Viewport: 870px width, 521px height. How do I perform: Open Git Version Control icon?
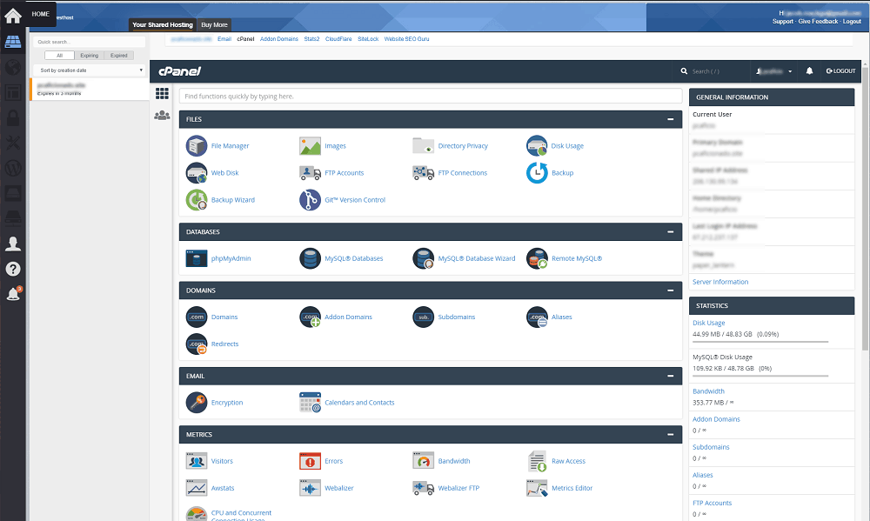311,200
